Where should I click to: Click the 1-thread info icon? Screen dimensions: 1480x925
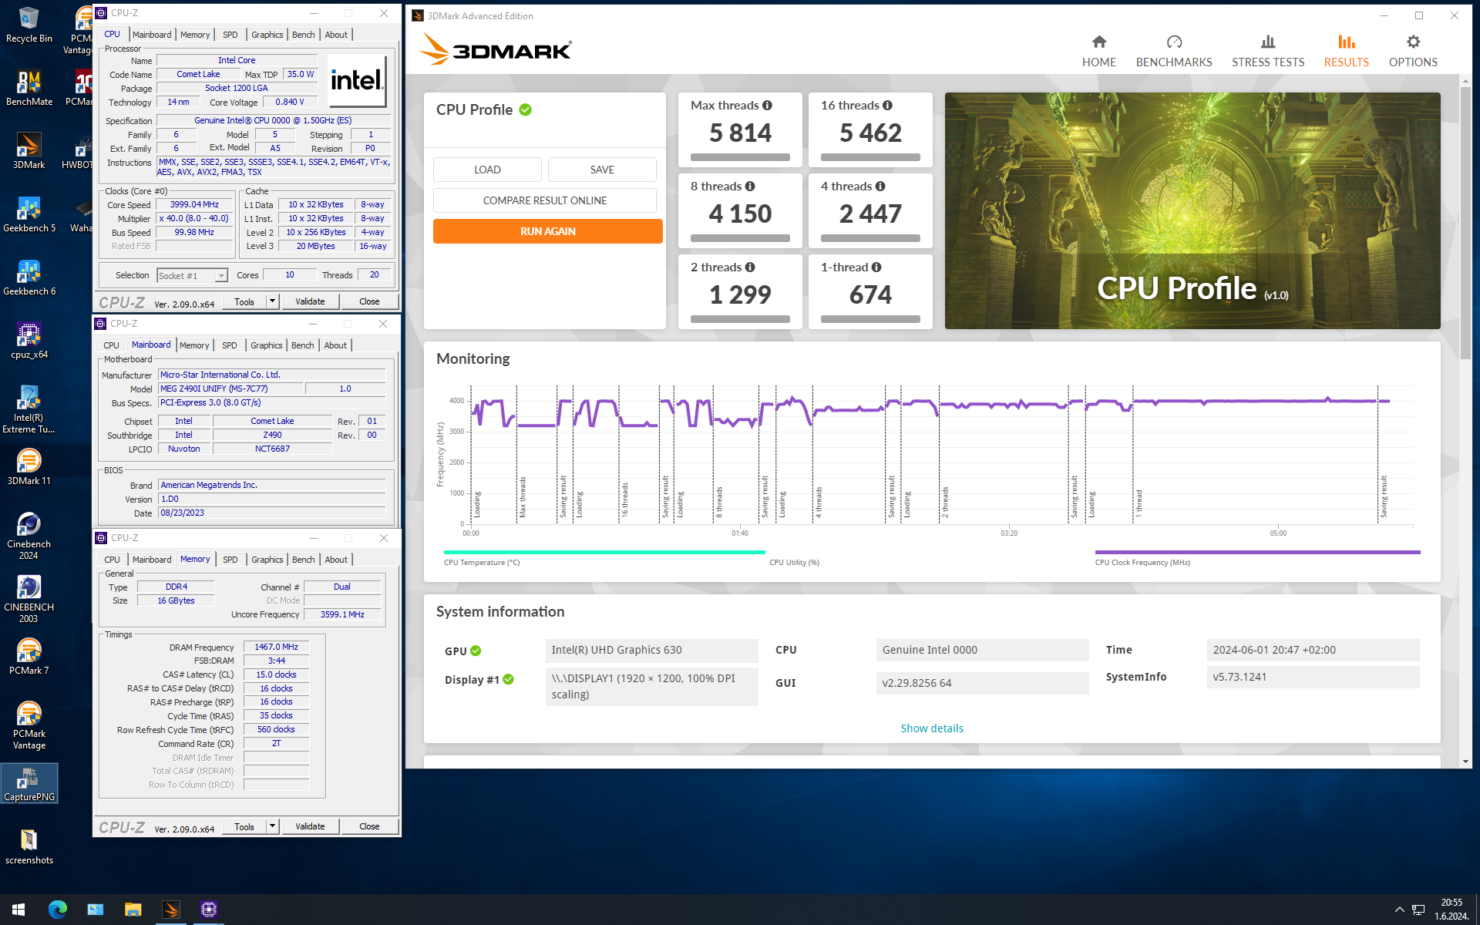[876, 267]
